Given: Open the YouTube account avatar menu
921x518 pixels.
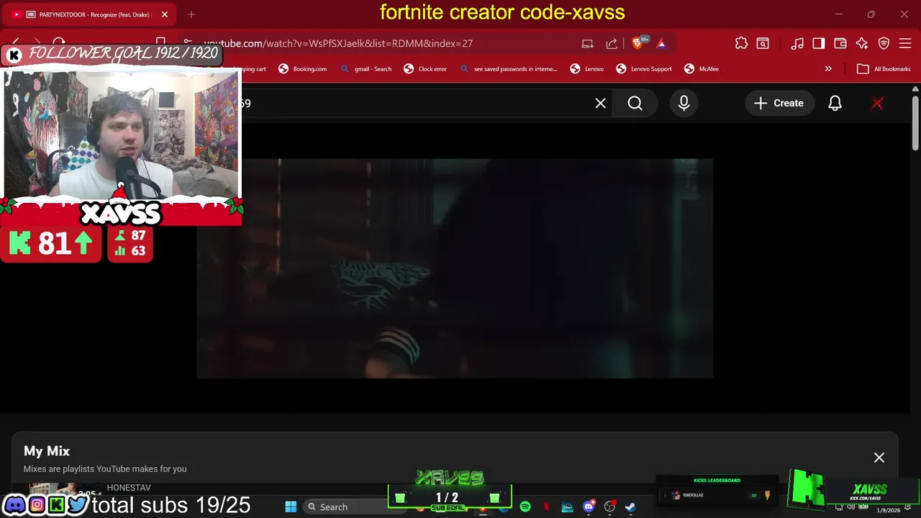Looking at the screenshot, I should coord(877,104).
